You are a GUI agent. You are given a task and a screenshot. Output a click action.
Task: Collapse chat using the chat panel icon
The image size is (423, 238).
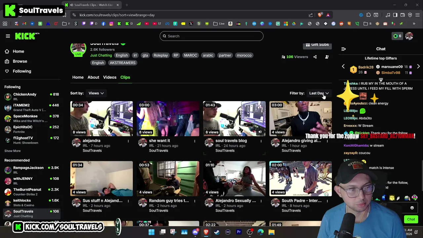coord(344,49)
